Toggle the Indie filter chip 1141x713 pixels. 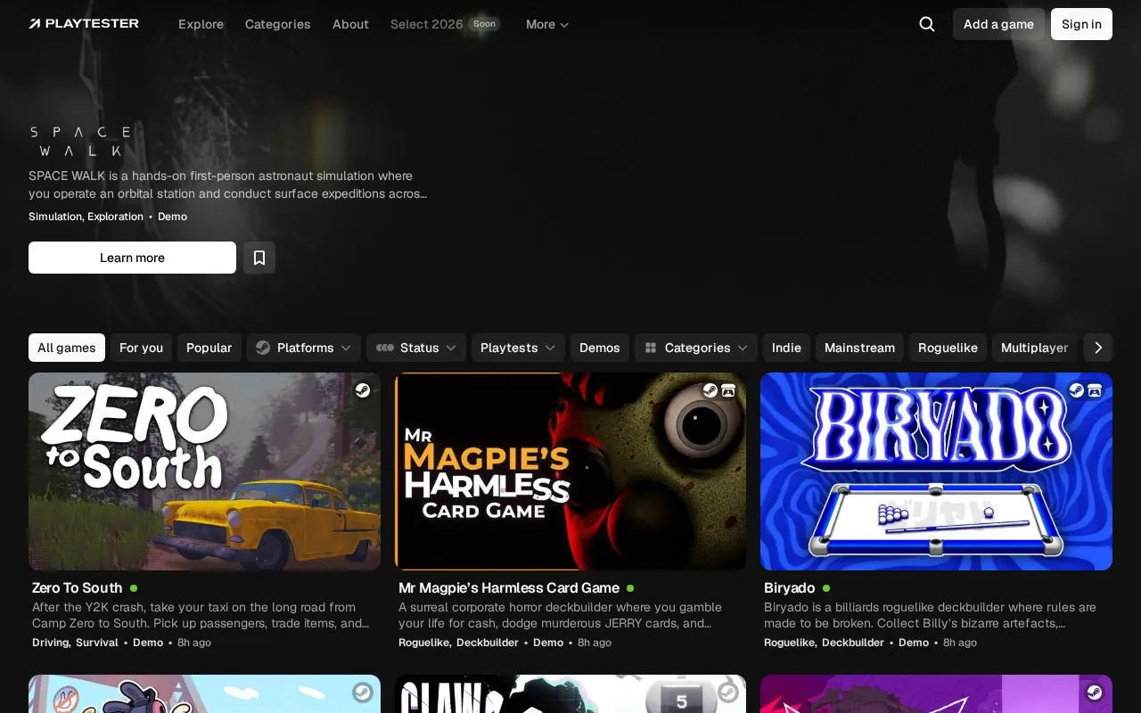tap(786, 348)
